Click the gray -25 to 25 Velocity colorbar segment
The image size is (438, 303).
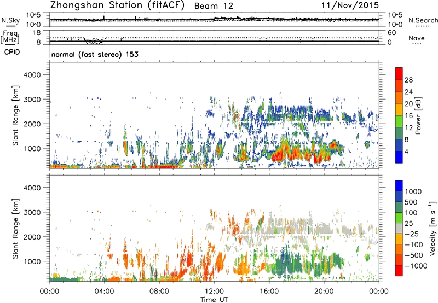399,229
